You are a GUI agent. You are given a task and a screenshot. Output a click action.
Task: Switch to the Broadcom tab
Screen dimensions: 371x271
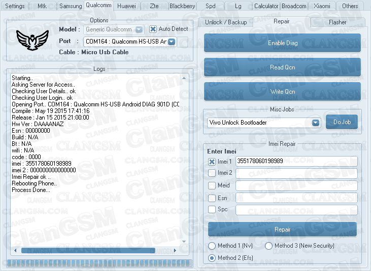click(x=294, y=6)
